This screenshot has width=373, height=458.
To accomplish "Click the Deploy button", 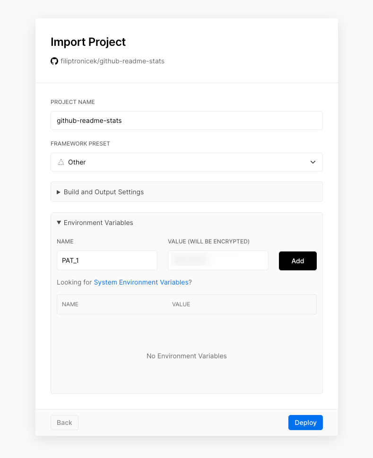I will (x=305, y=423).
